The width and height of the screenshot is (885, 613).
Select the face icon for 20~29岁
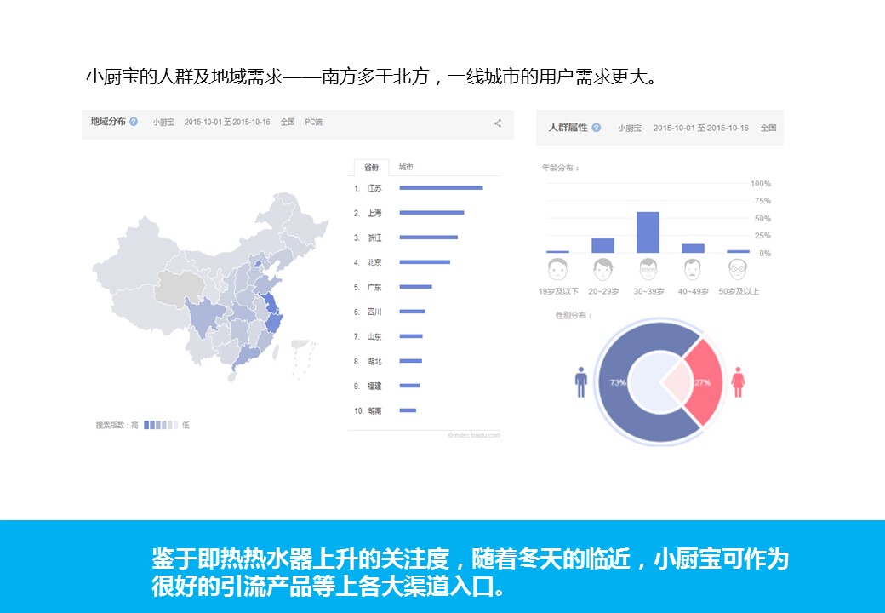pyautogui.click(x=602, y=269)
